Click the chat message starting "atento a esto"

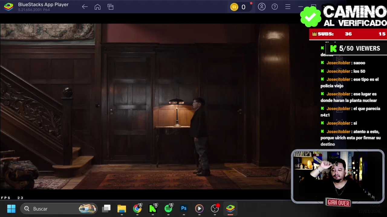pos(350,138)
